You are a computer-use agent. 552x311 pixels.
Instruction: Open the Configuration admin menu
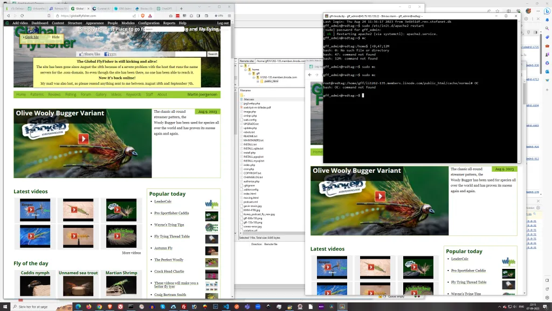[148, 23]
